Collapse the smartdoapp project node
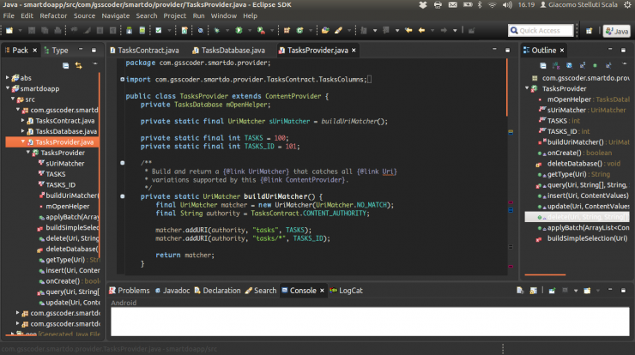 (7, 88)
